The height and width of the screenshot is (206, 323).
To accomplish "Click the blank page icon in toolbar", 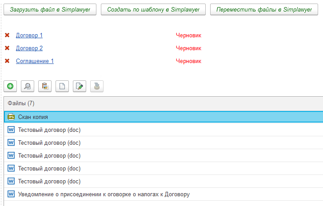I will (62, 87).
